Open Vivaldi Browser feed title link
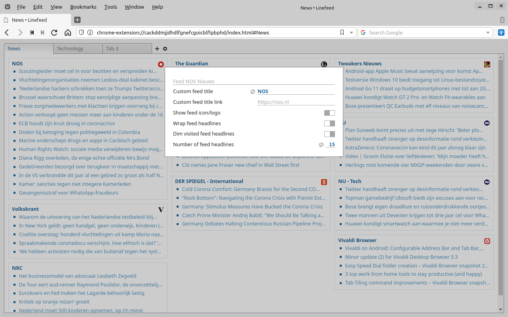Image resolution: width=508 pixels, height=317 pixels. pyautogui.click(x=357, y=240)
